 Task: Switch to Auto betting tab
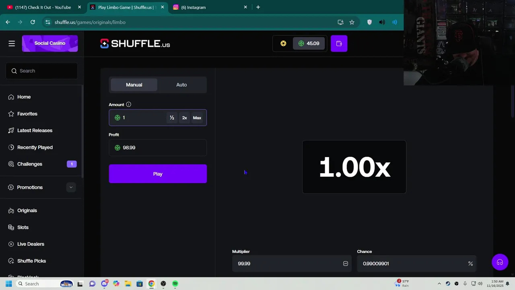click(181, 85)
